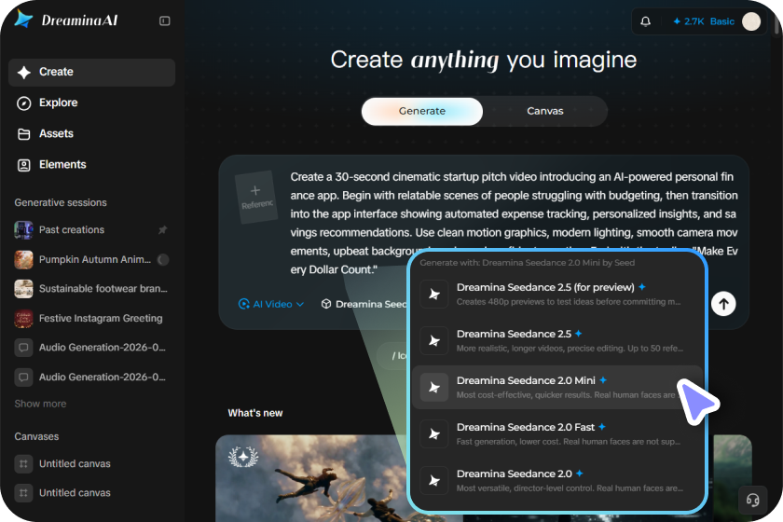Choose Dreamina Seedance 2.5 (for preview)
783x522 pixels.
pyautogui.click(x=557, y=294)
